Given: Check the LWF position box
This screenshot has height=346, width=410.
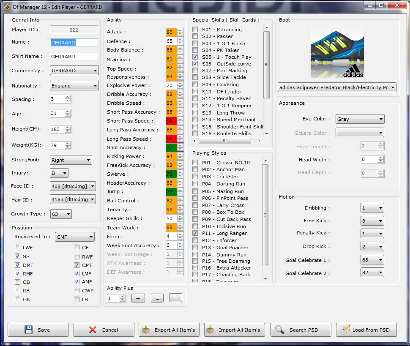Looking at the screenshot, I should tap(17, 248).
